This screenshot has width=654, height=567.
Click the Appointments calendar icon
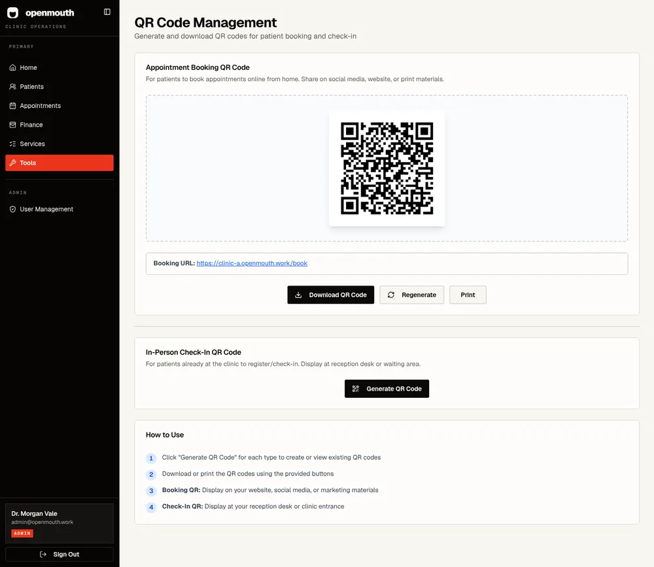click(13, 106)
